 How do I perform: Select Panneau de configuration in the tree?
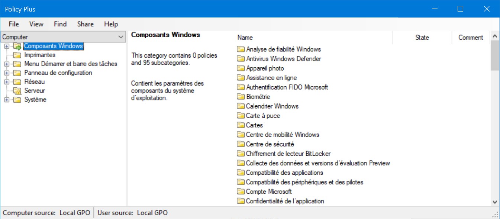tap(58, 73)
